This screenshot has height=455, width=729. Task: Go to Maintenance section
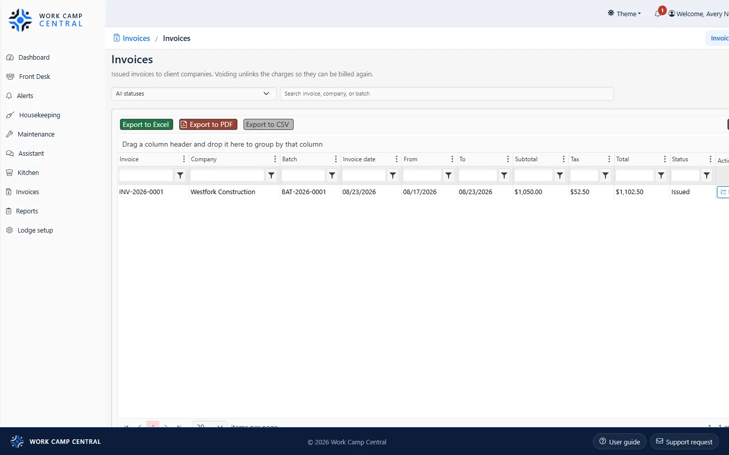30,134
